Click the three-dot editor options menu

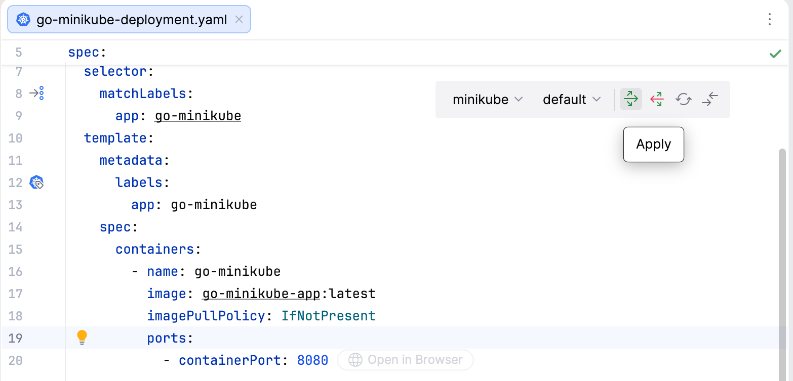(x=770, y=19)
